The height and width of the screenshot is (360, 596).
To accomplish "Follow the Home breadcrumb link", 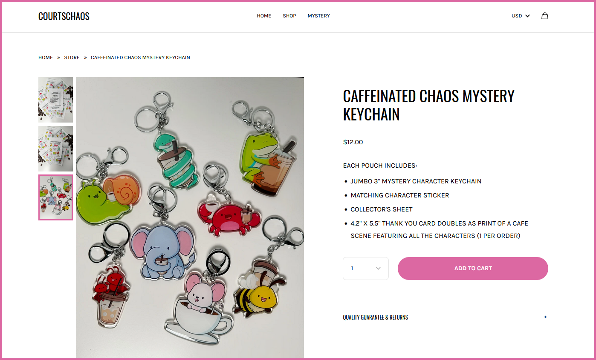I will (46, 57).
